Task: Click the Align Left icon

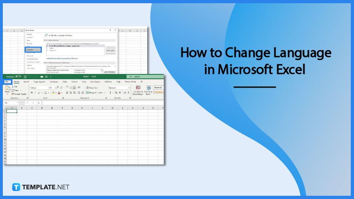Action: 67,92
